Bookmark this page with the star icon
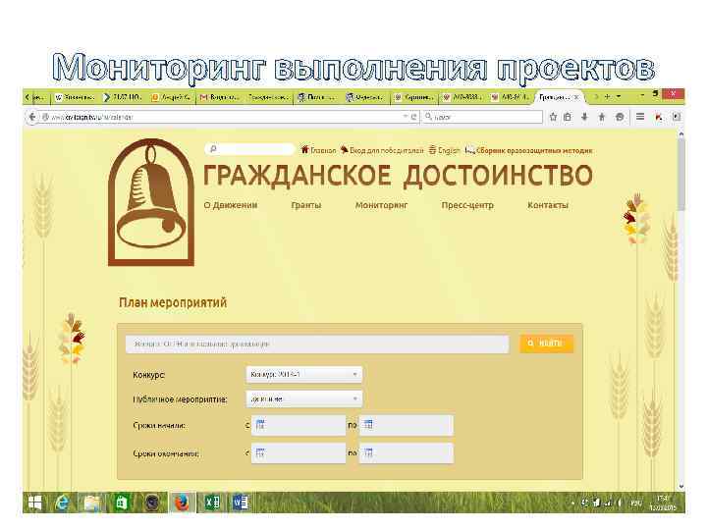707x530 pixels. coord(553,117)
